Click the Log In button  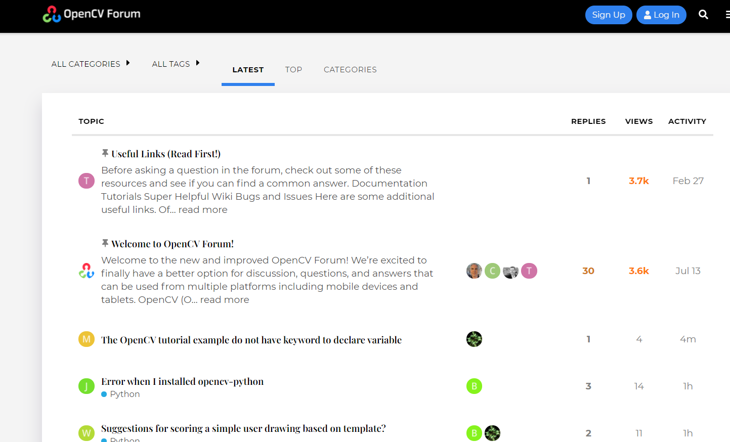[x=661, y=15]
